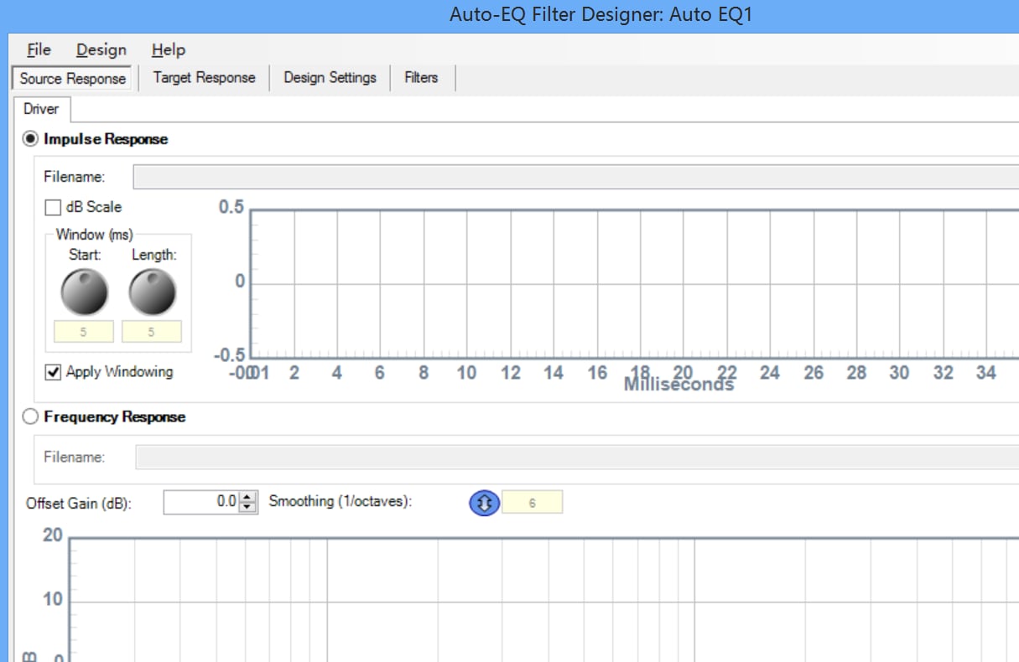Open the Design menu

(101, 49)
